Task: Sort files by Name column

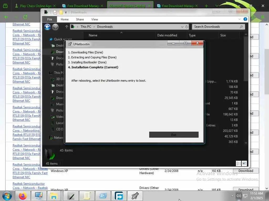Action: tap(93, 35)
